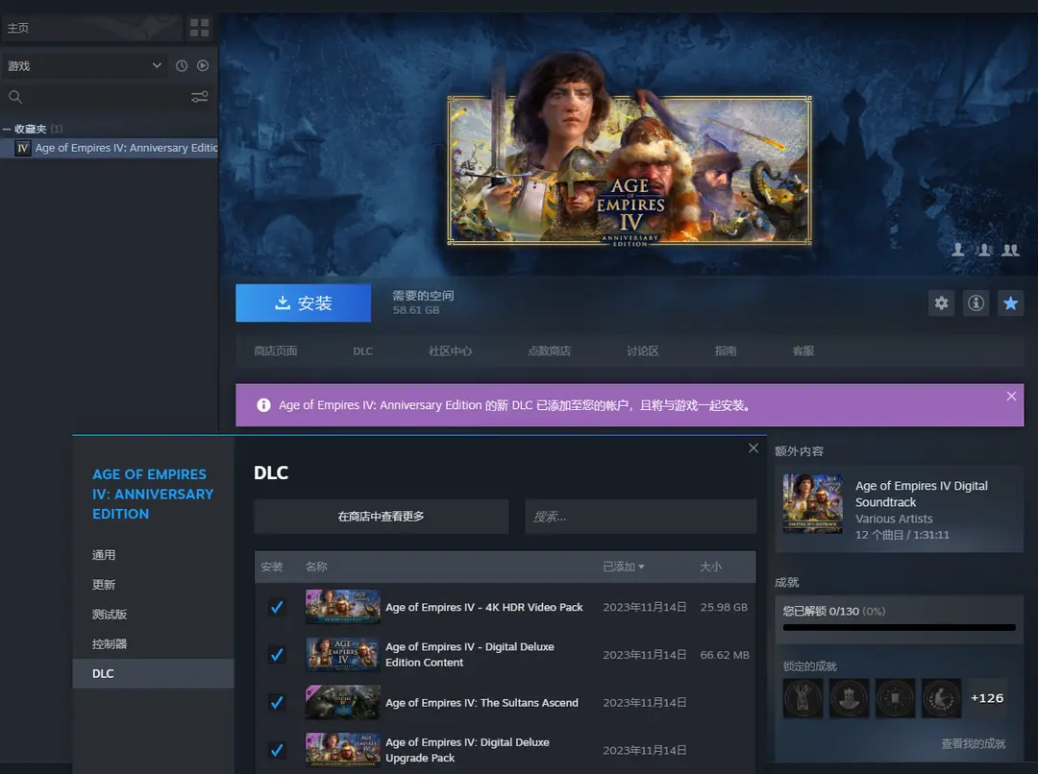Uncheck The Sultans Ascend DLC
Image resolution: width=1038 pixels, height=774 pixels.
tap(277, 702)
